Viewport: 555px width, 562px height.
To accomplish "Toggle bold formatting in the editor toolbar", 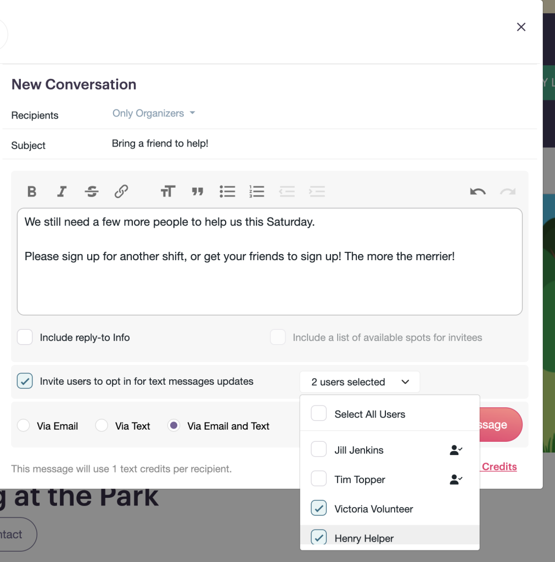I will (32, 192).
